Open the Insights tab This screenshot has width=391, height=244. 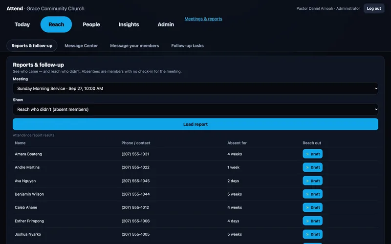pyautogui.click(x=129, y=24)
